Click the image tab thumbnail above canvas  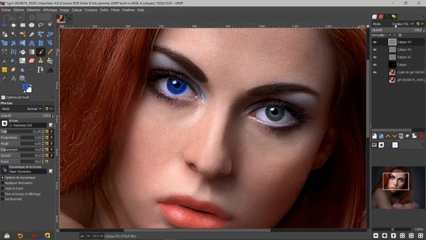tap(61, 19)
